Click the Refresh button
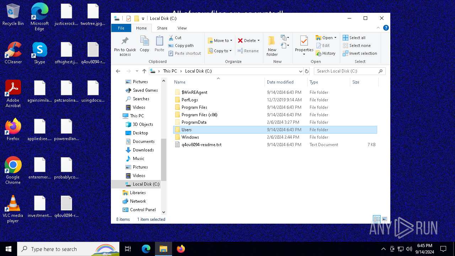This screenshot has width=455, height=256. 307,71
